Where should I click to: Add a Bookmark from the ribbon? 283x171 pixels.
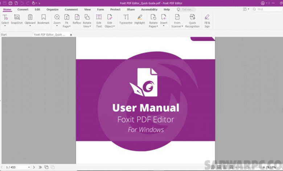(x=43, y=19)
